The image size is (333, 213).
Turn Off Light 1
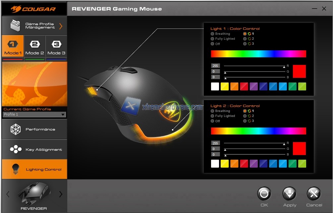213,44
